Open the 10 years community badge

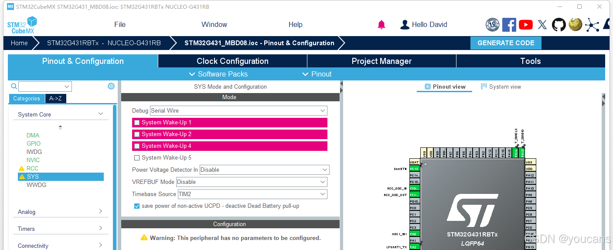493,25
